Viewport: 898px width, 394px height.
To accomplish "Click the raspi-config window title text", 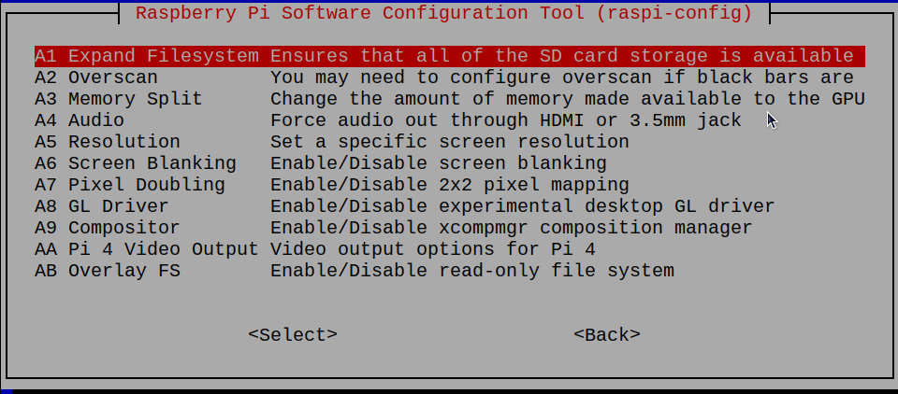I will pyautogui.click(x=443, y=14).
